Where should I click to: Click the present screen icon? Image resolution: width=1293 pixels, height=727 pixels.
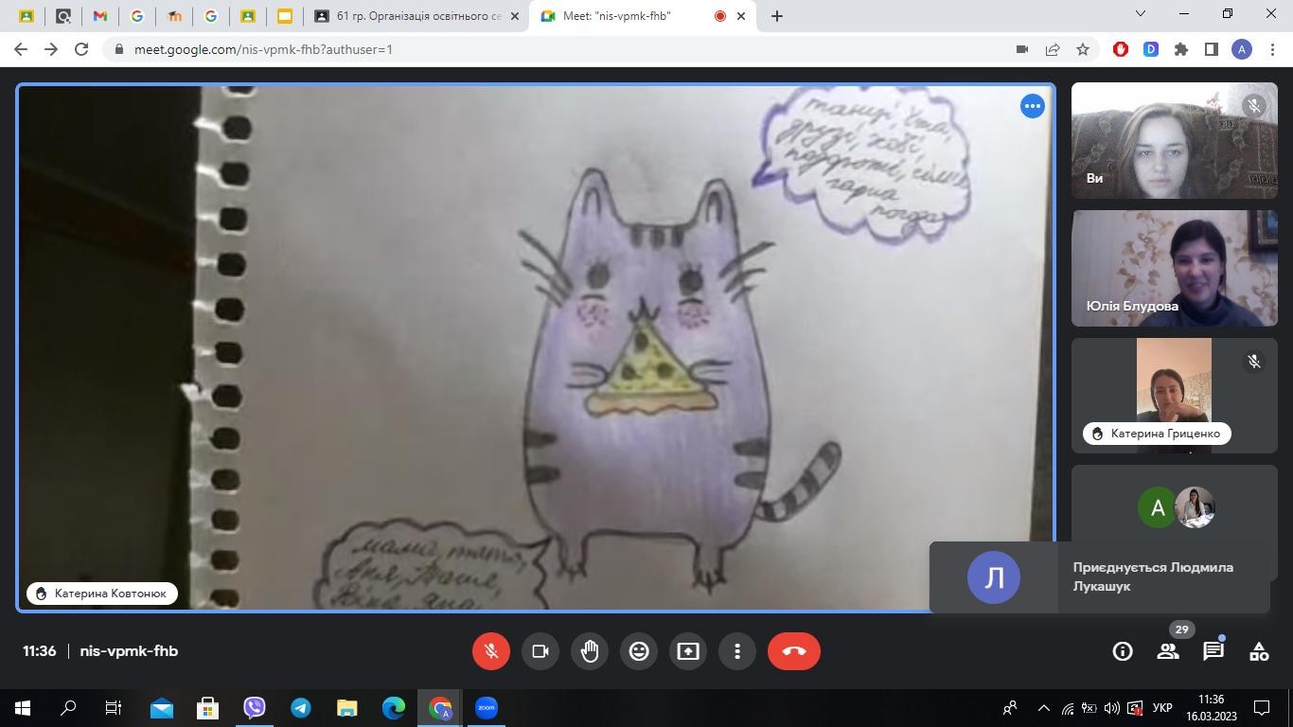click(x=688, y=651)
